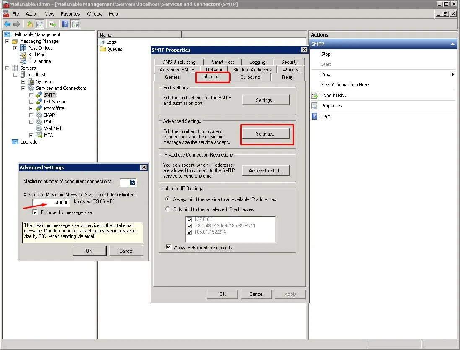Select Always bind to all IP addresses
Viewport: 460px width, 350px height.
(x=167, y=199)
